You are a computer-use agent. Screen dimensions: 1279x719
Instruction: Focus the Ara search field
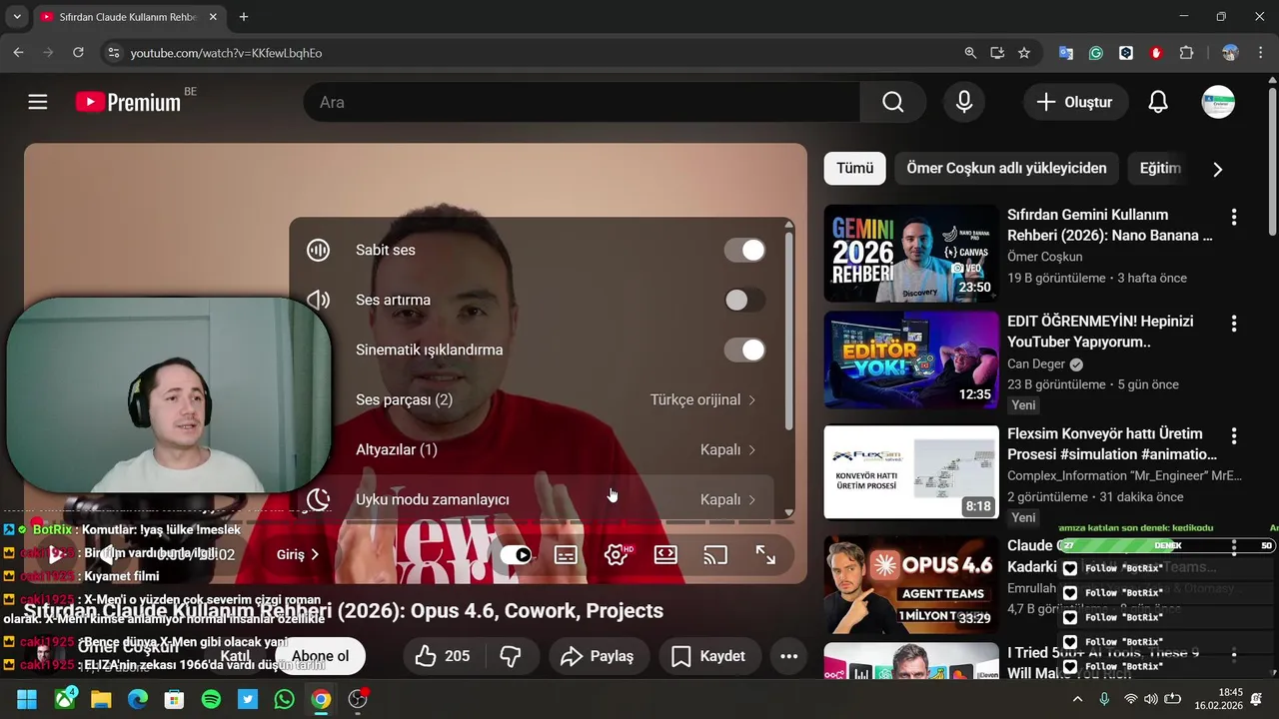tap(582, 102)
